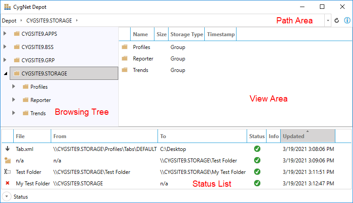The height and width of the screenshot is (203, 353).
Task: Expand the CYGSITE9.APPS tree node
Action: (x=5, y=34)
